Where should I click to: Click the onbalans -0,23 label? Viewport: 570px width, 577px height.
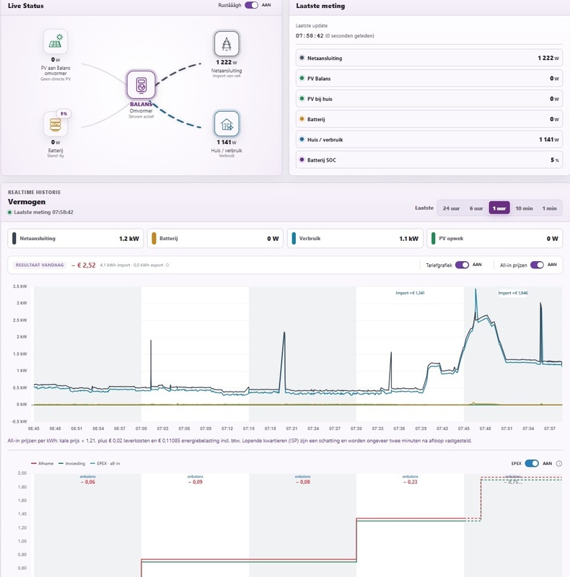411,480
